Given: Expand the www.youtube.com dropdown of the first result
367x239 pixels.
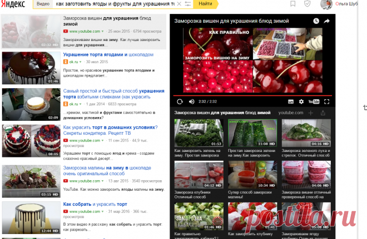Looking at the screenshot, I should click(102, 32).
